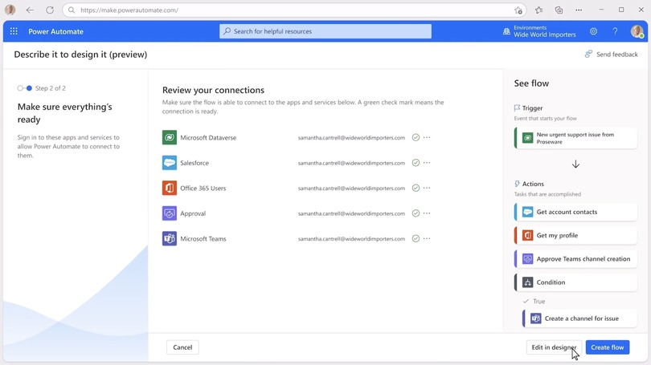Click the Review your connections heading

click(x=213, y=90)
